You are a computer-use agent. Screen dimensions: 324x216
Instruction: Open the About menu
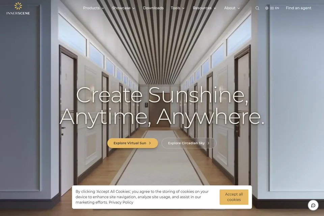(x=232, y=8)
